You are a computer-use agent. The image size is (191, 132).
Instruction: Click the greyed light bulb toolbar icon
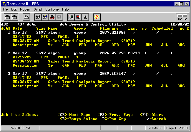point(59,17)
